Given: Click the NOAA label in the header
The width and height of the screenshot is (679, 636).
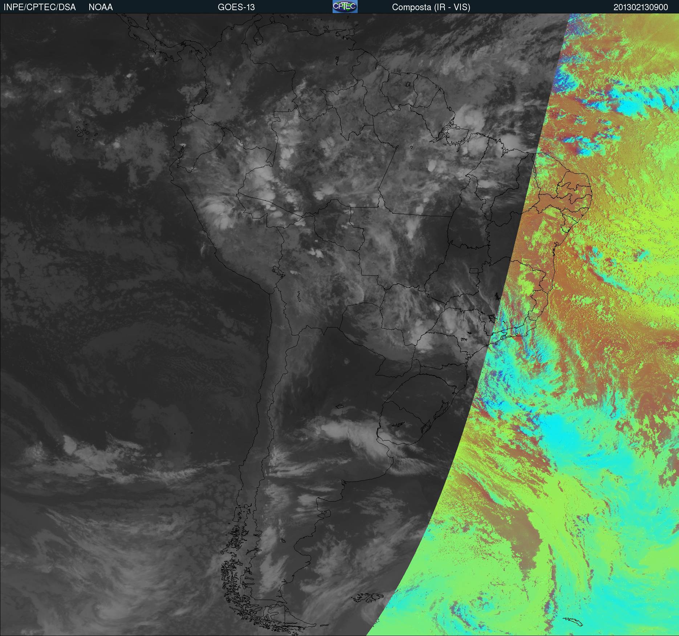Looking at the screenshot, I should [x=101, y=7].
